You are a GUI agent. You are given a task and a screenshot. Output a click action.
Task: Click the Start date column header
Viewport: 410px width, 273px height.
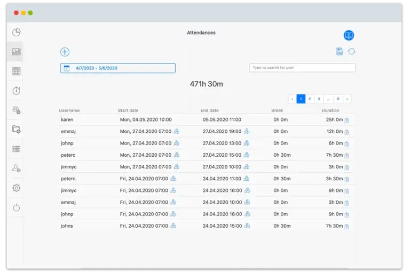[128, 110]
